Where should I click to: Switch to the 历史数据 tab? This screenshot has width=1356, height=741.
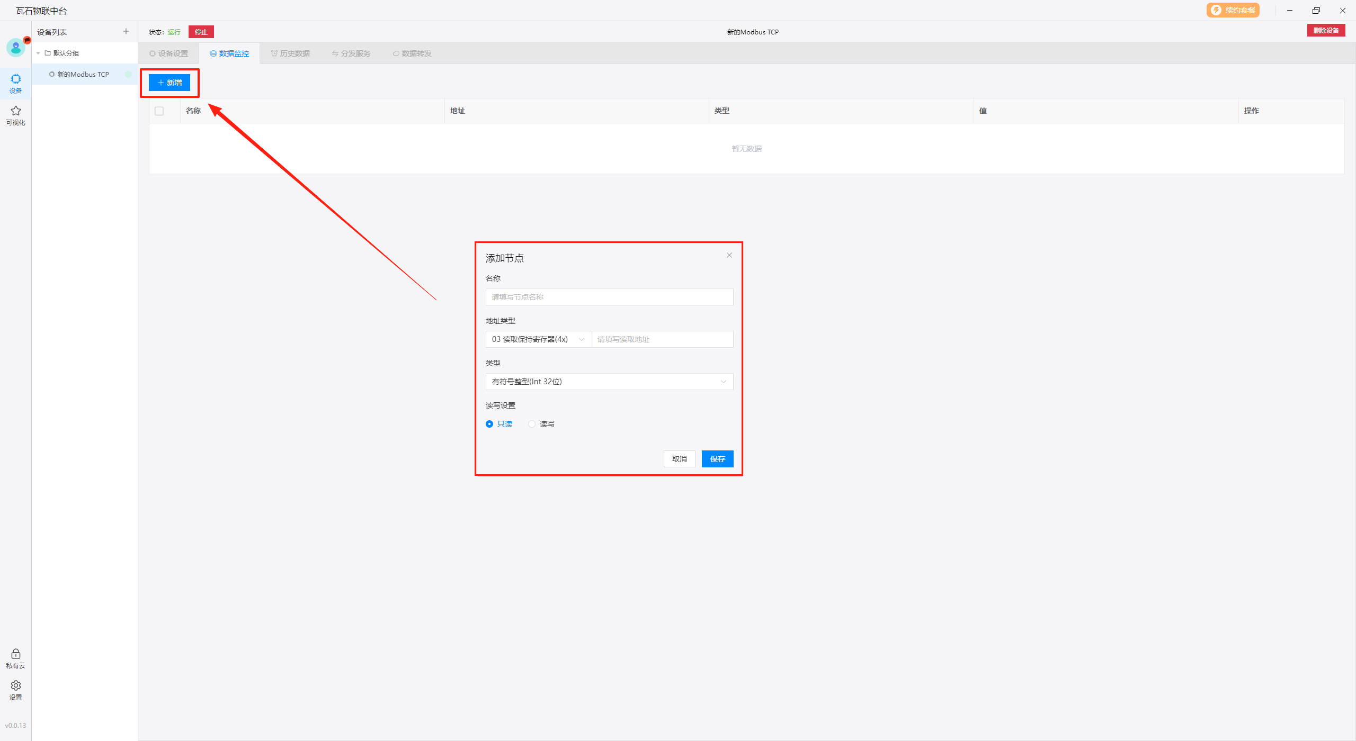(x=290, y=53)
